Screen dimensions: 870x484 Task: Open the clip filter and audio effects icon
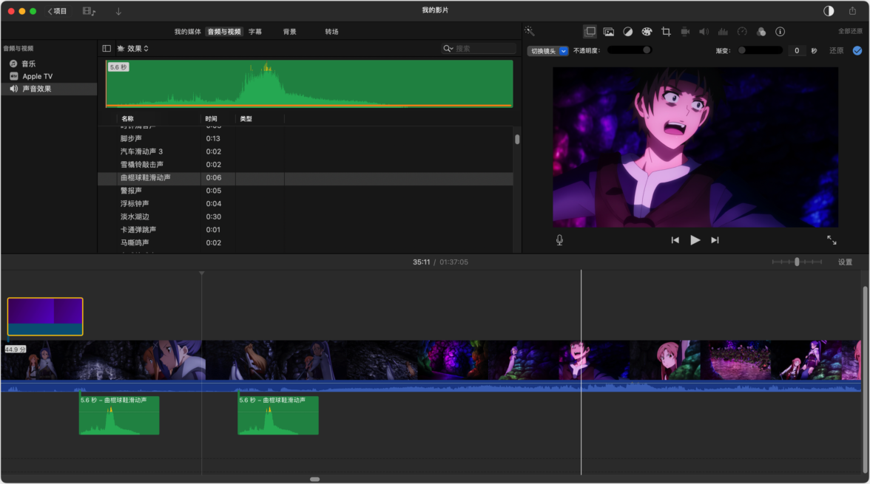[761, 32]
